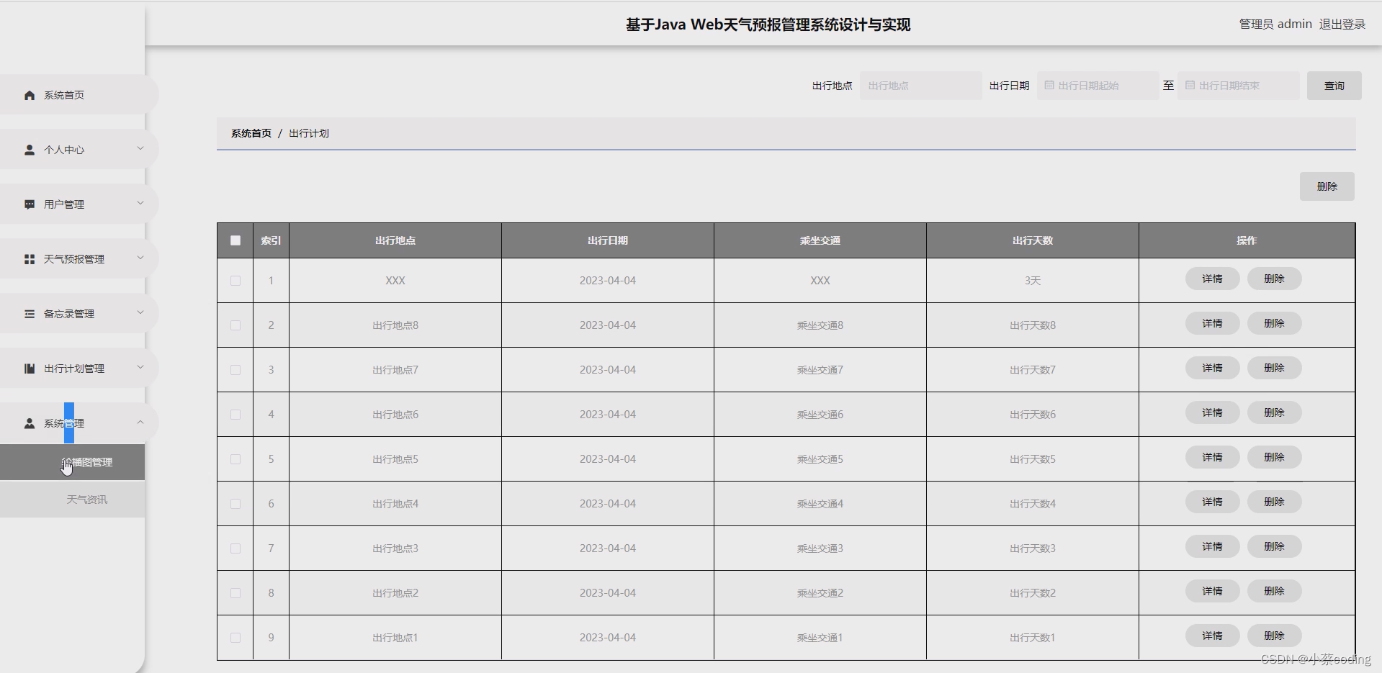
Task: Check the checkbox for 出行地点6 row
Action: (235, 415)
